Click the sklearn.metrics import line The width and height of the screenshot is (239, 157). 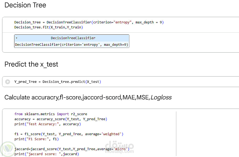[51, 114]
